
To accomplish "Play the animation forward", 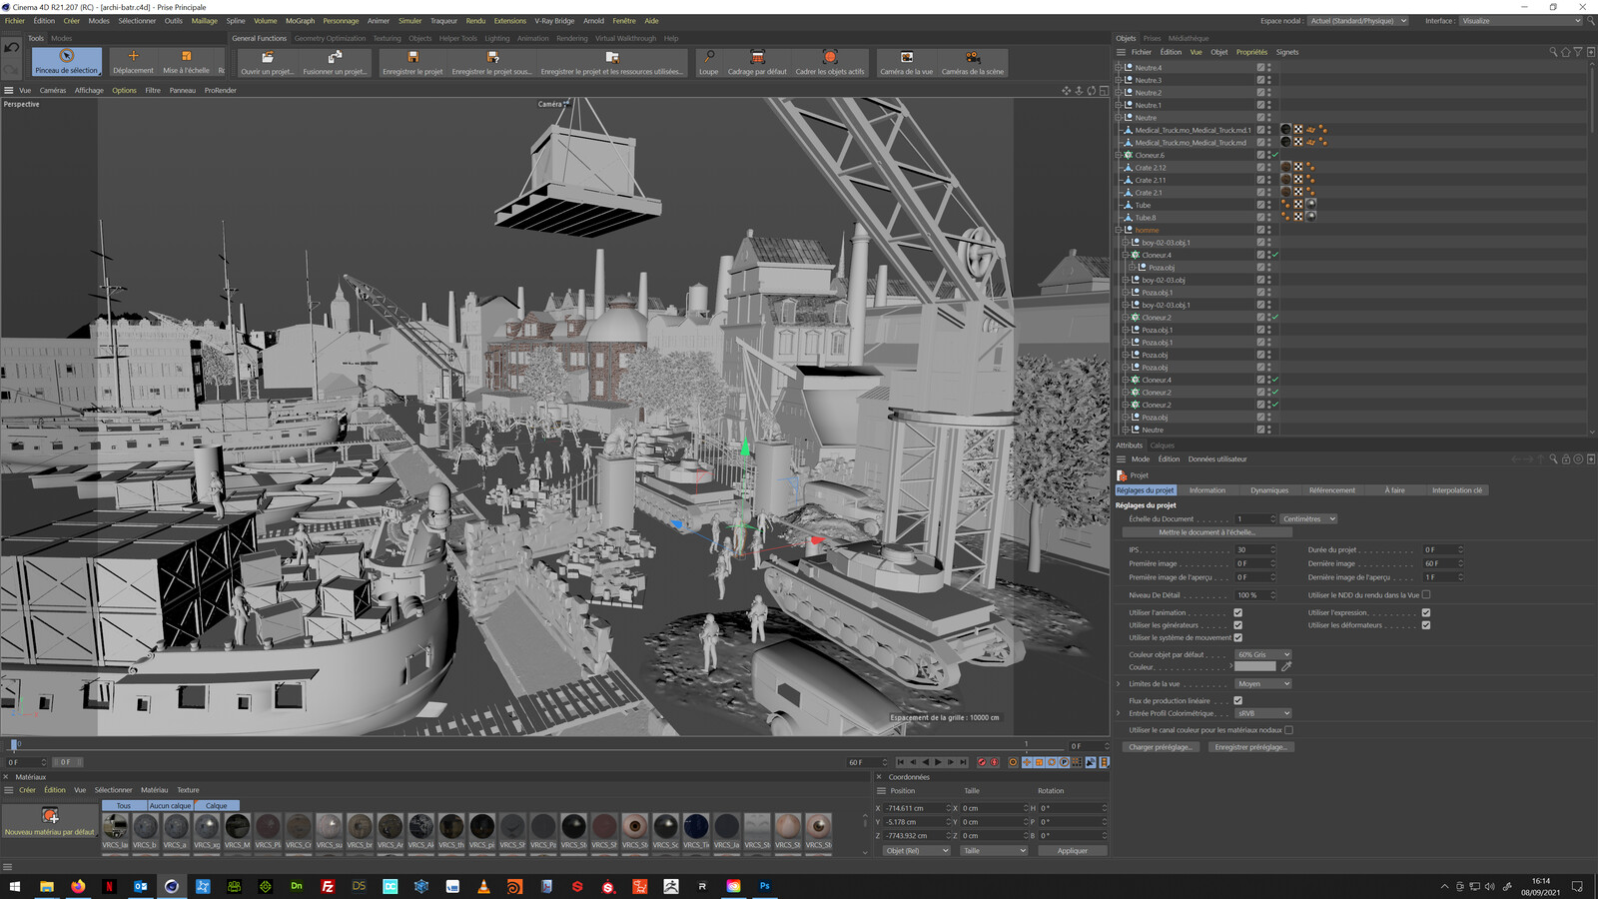I will pos(938,762).
